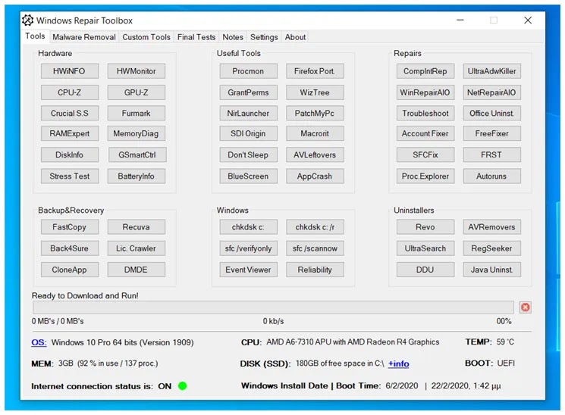
Task: Launch FRST
Action: point(492,154)
